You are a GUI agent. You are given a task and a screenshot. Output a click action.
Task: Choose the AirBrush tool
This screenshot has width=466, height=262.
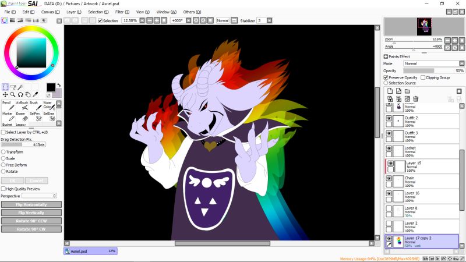pos(22,105)
